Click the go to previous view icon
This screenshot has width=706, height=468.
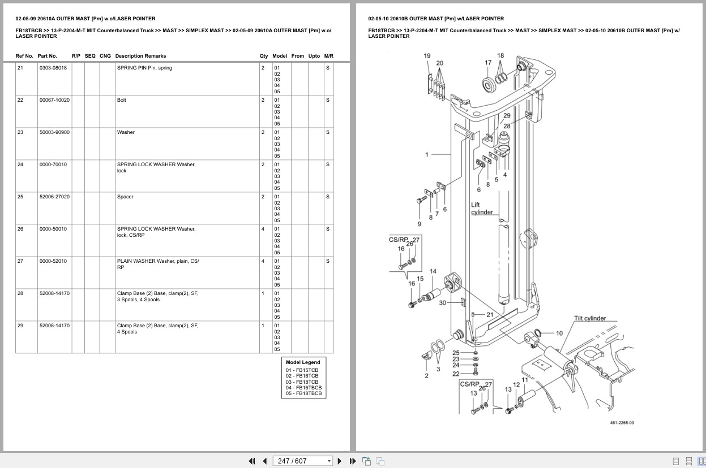coord(366,461)
